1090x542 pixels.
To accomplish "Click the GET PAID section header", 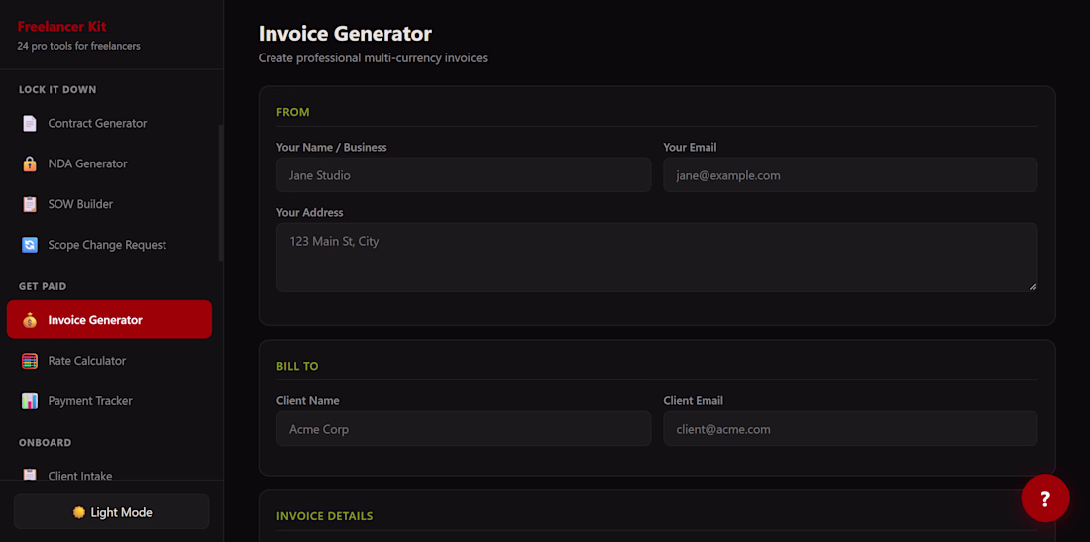I will (x=43, y=286).
